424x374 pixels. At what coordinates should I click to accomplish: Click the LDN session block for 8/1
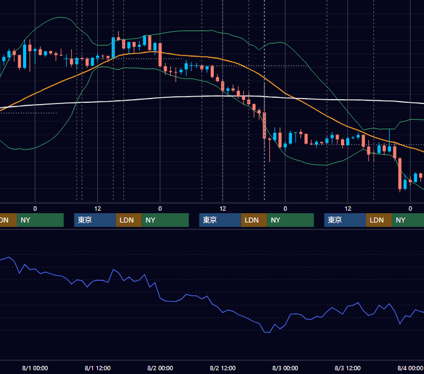[128, 220]
